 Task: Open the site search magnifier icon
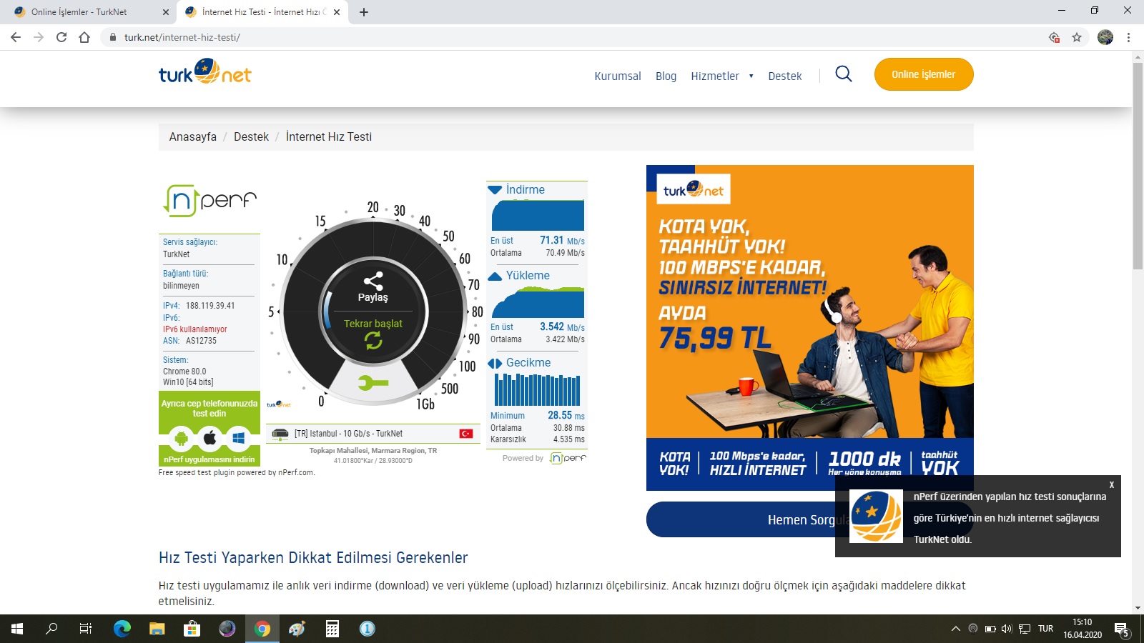pos(844,74)
